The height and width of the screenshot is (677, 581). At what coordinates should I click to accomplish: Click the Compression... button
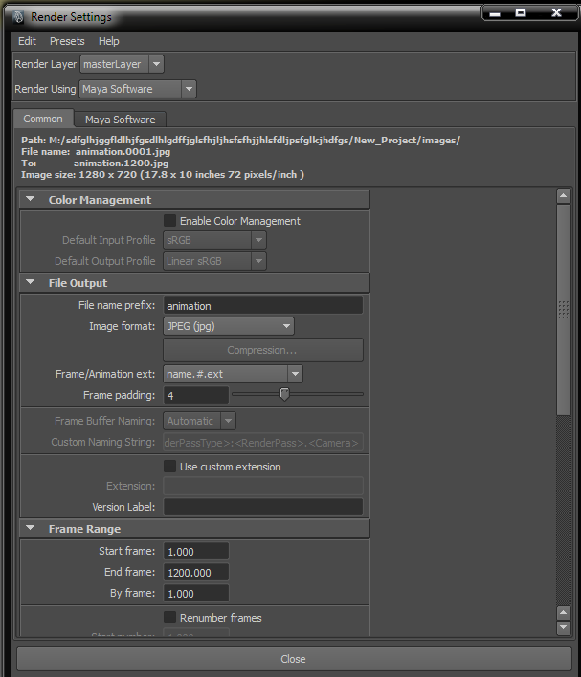(x=263, y=350)
